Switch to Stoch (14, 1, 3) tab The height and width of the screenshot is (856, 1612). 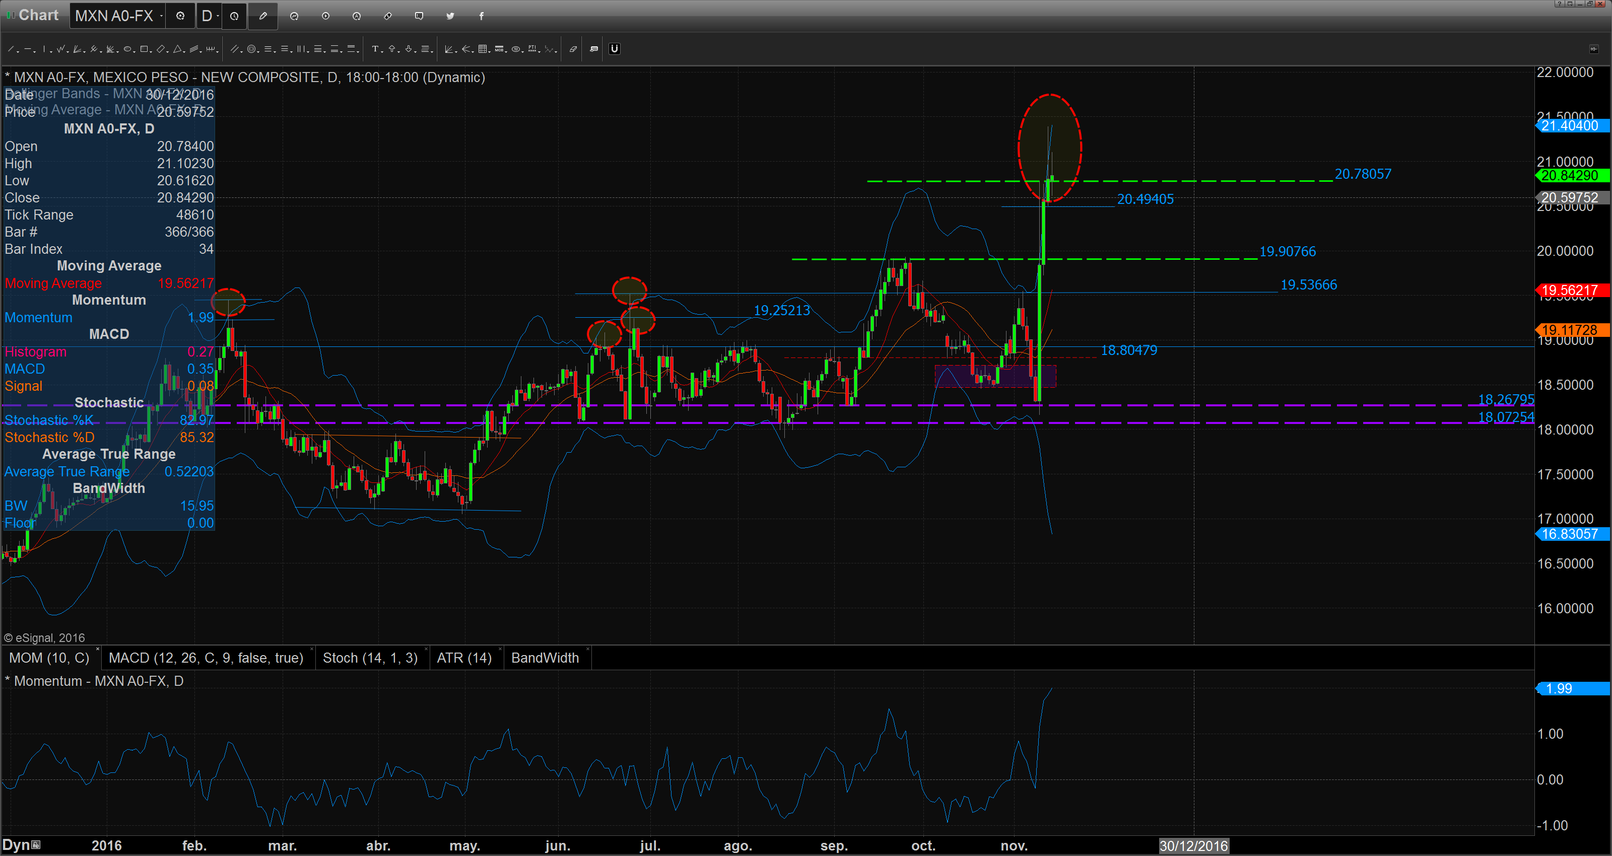370,658
